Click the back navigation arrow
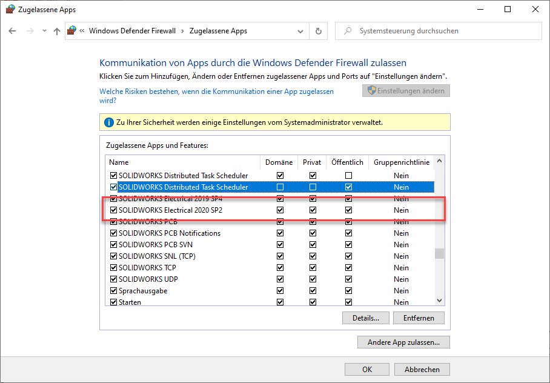Screen dimensions: 550x383 pyautogui.click(x=13, y=31)
